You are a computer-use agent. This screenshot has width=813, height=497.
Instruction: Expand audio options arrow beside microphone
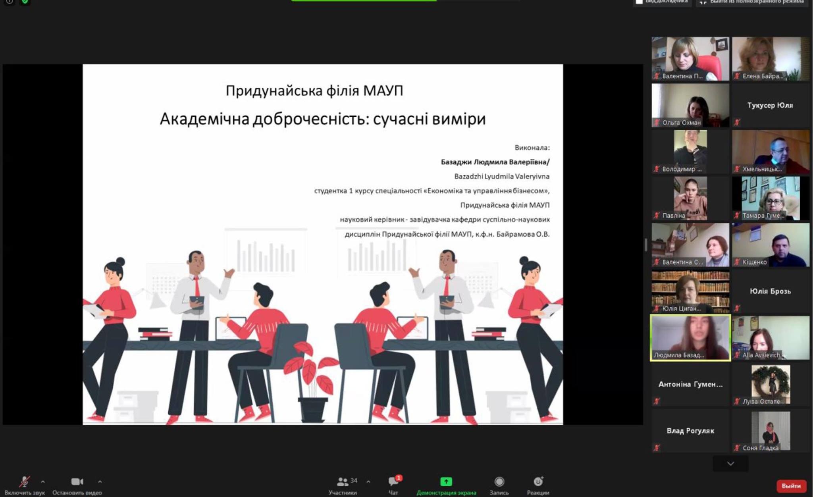[x=43, y=482]
